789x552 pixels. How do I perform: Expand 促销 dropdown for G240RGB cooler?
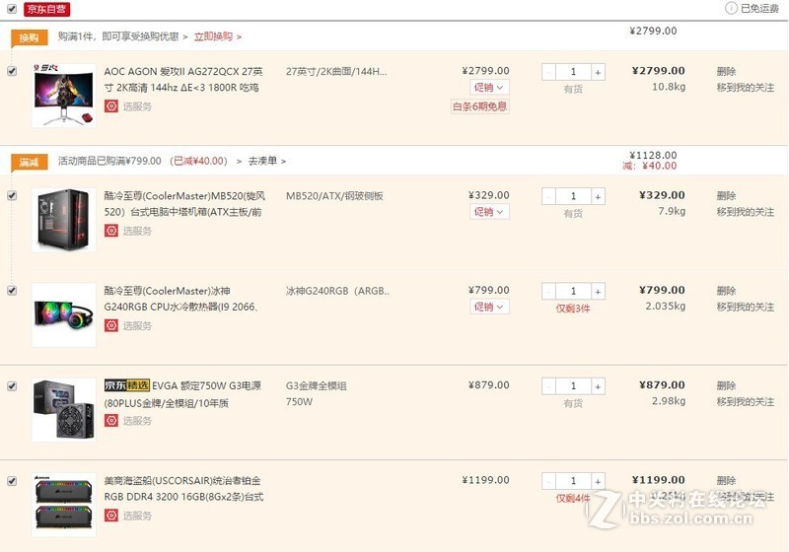point(489,307)
